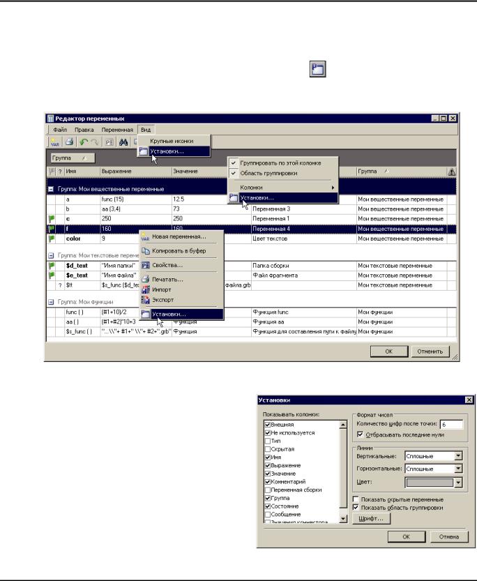Click the printer icon in the toolbar
The width and height of the screenshot is (477, 581).
pos(69,142)
